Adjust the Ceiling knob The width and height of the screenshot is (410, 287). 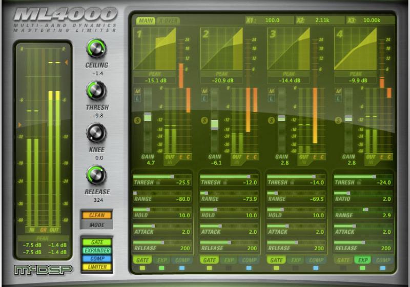(x=96, y=48)
